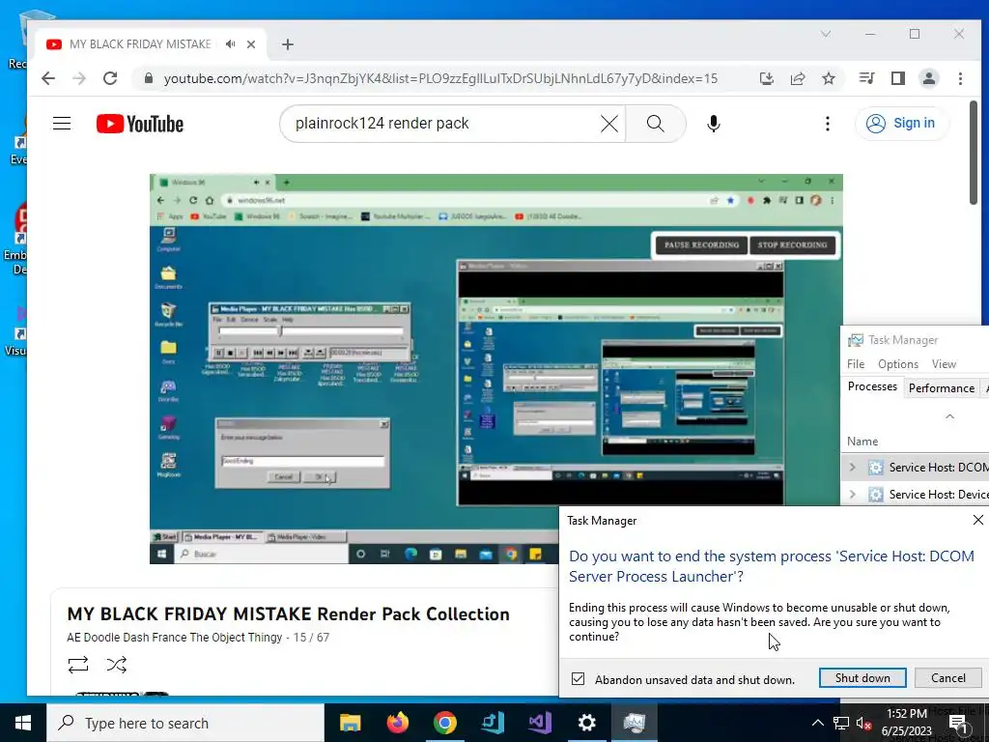Open Chrome from the taskbar

tap(444, 723)
